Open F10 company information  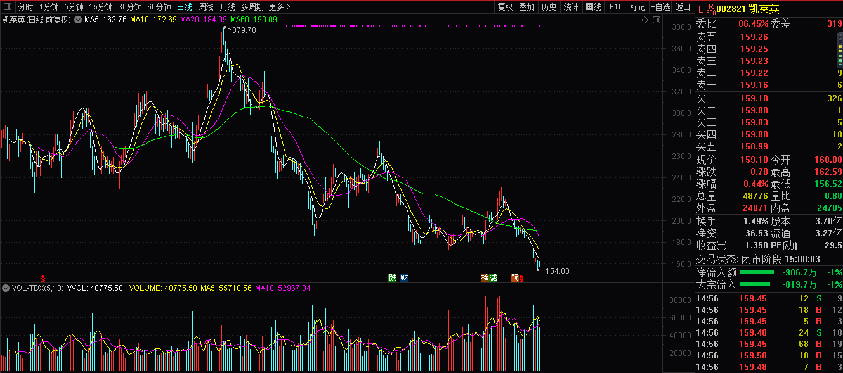(x=615, y=8)
